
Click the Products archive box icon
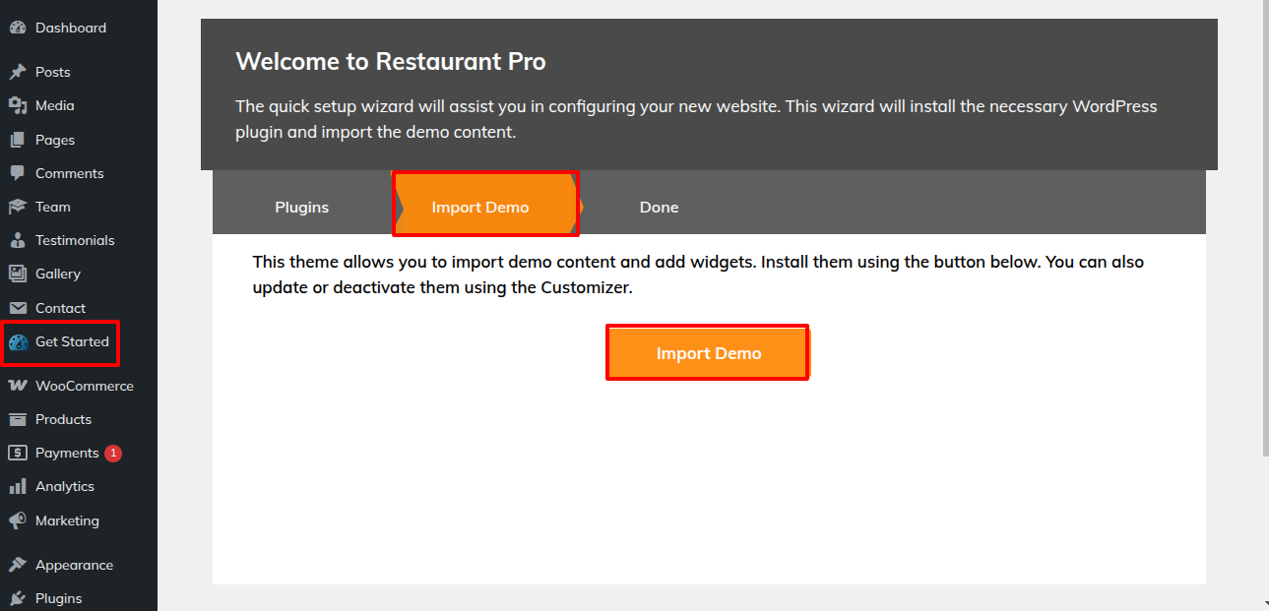(x=17, y=419)
